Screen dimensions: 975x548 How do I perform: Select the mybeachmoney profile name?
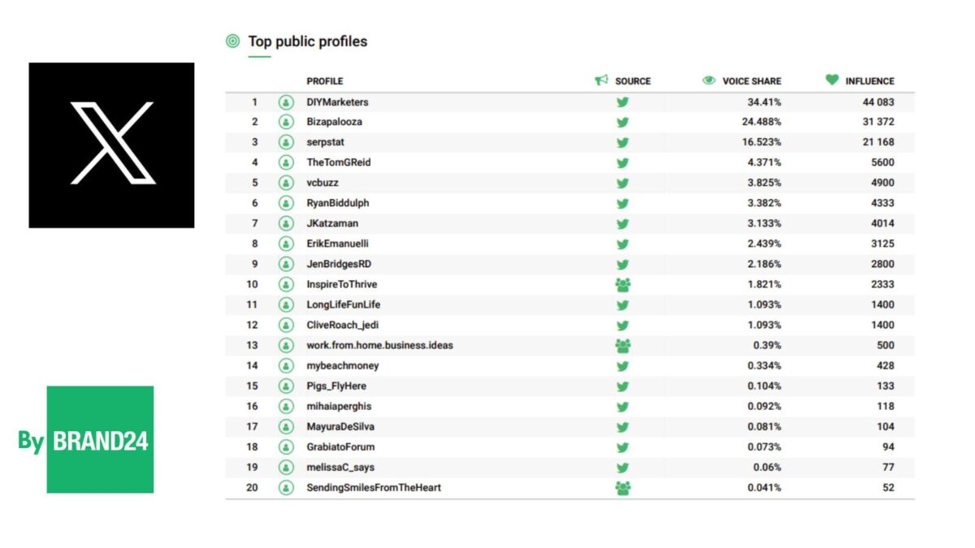click(x=342, y=365)
